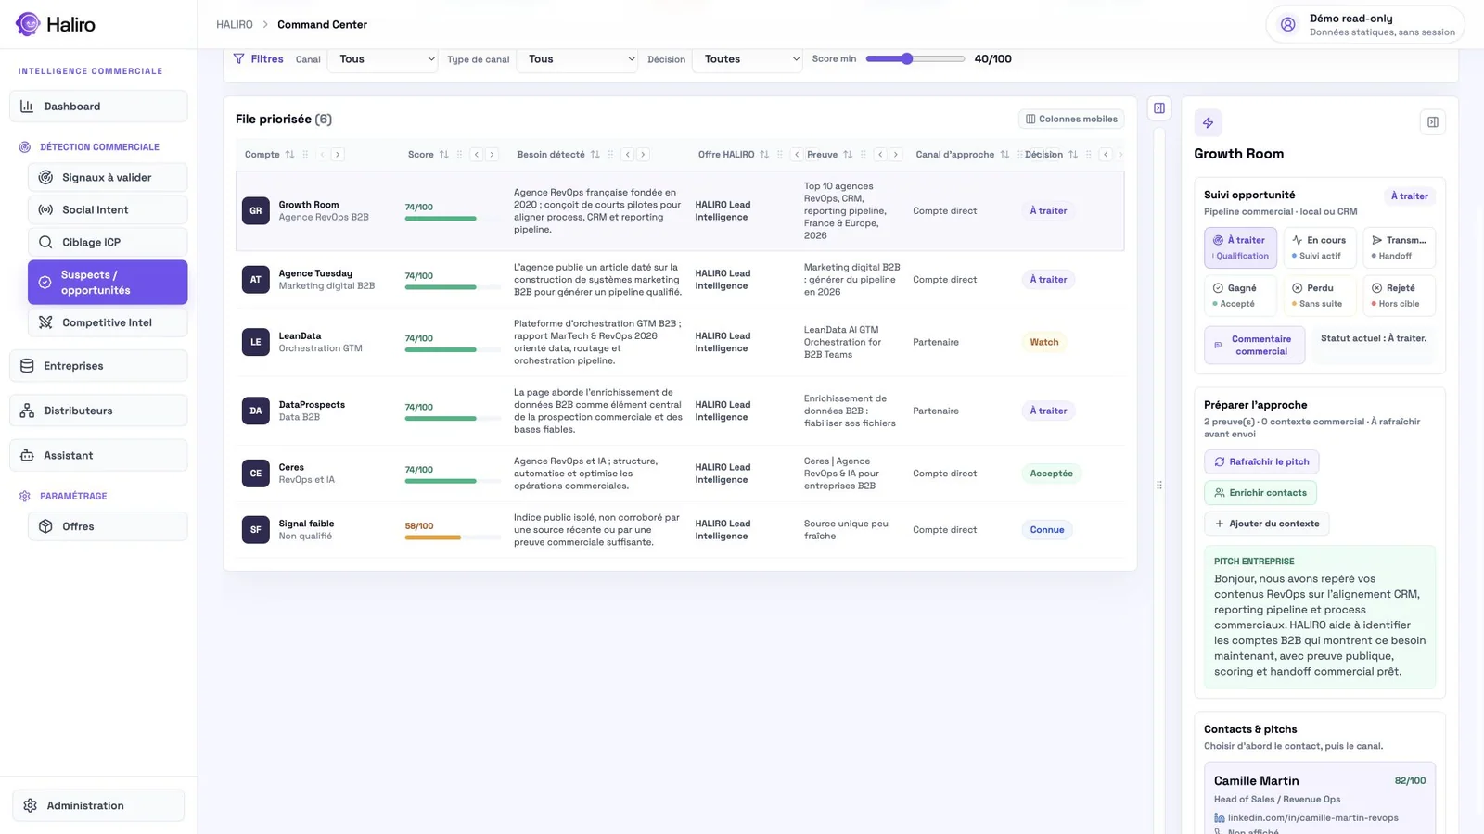Select the Camille Martin contact card
1484x834 pixels.
pos(1320,799)
